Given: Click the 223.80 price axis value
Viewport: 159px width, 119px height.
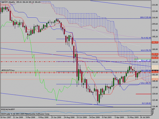Looking at the screenshot, I should pyautogui.click(x=155, y=11).
